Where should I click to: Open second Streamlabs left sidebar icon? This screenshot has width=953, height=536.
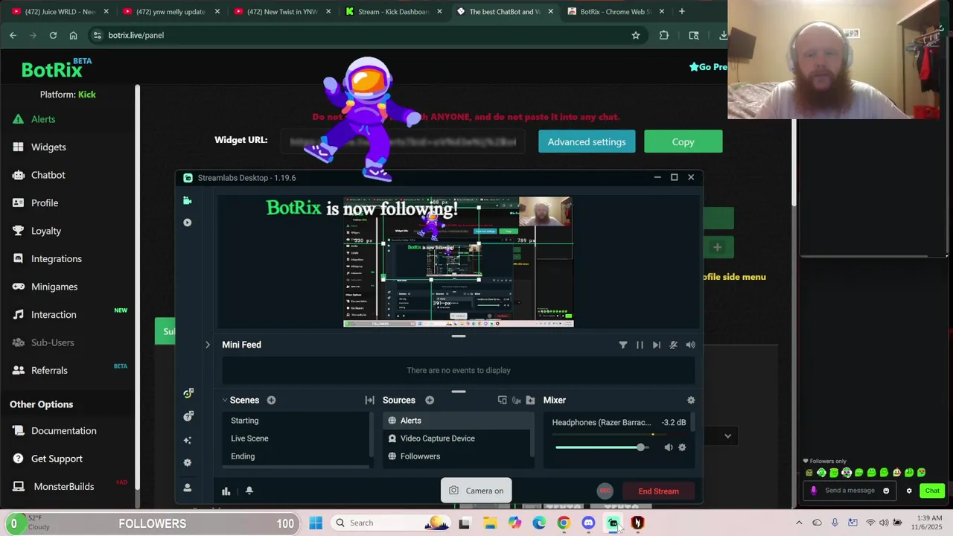click(x=187, y=223)
